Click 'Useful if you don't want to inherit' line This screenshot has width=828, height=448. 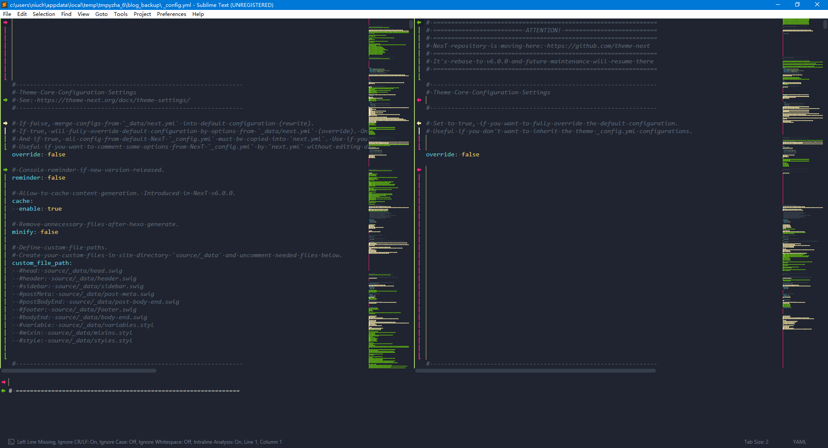(x=559, y=131)
